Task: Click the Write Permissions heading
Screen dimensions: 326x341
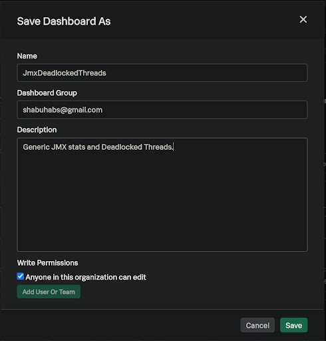Action: (x=47, y=263)
